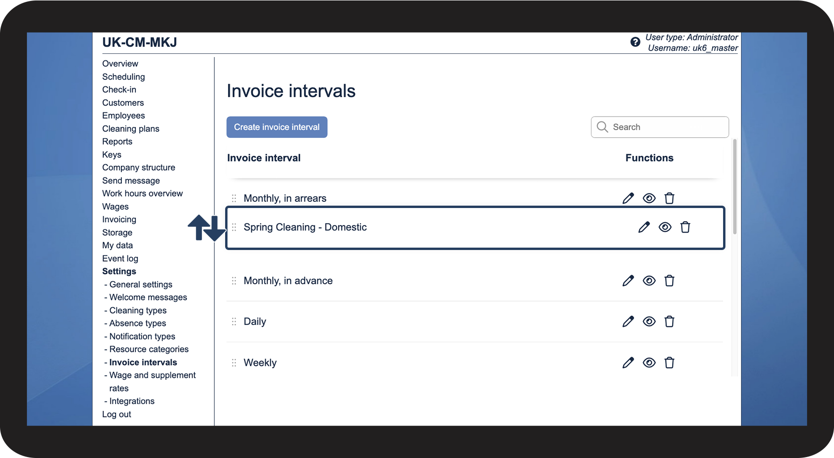Click the help question mark icon
The height and width of the screenshot is (458, 834).
tap(635, 42)
